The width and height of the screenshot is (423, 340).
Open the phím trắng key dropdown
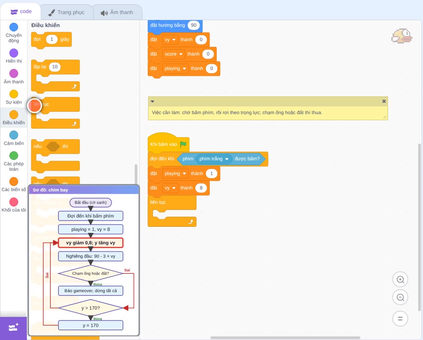point(214,159)
